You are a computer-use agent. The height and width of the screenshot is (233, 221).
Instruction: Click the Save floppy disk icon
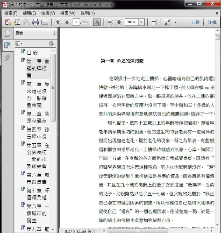(27, 22)
